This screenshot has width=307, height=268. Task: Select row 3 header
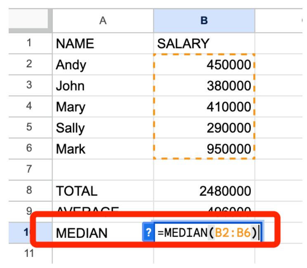[29, 85]
